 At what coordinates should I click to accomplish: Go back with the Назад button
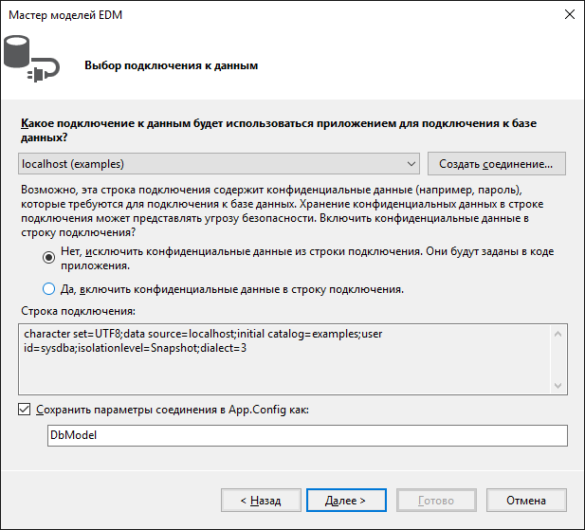pyautogui.click(x=261, y=500)
